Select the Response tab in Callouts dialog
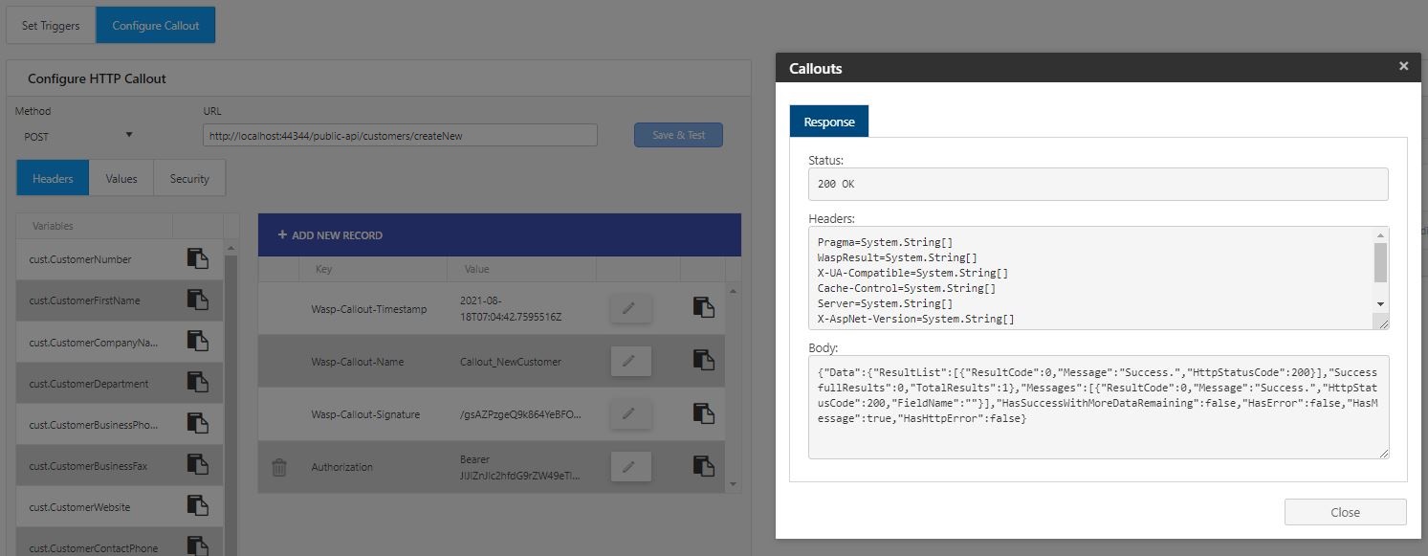 click(x=829, y=122)
